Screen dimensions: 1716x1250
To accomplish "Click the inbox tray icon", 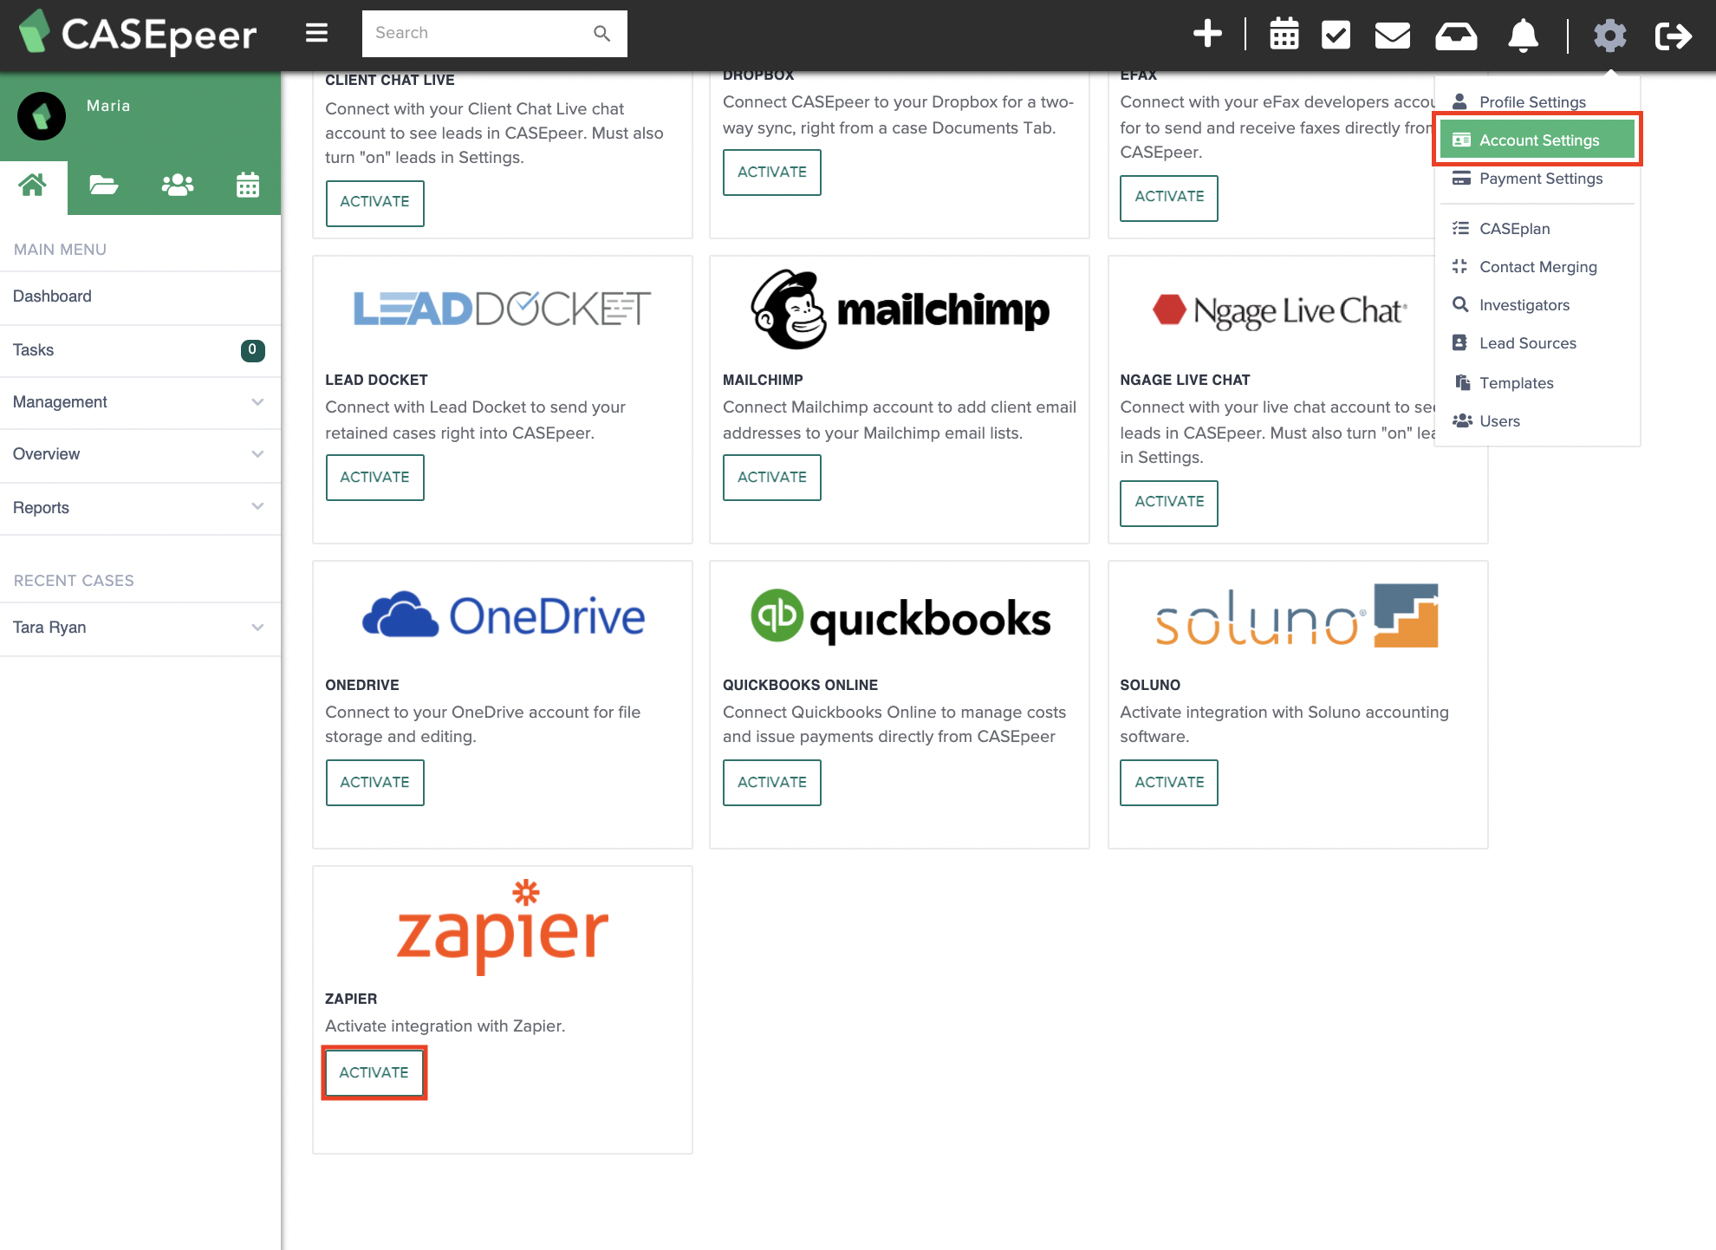I will tap(1456, 36).
